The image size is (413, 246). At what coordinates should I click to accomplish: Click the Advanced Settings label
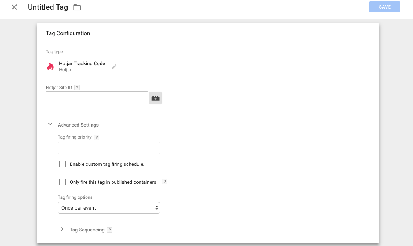click(x=78, y=125)
